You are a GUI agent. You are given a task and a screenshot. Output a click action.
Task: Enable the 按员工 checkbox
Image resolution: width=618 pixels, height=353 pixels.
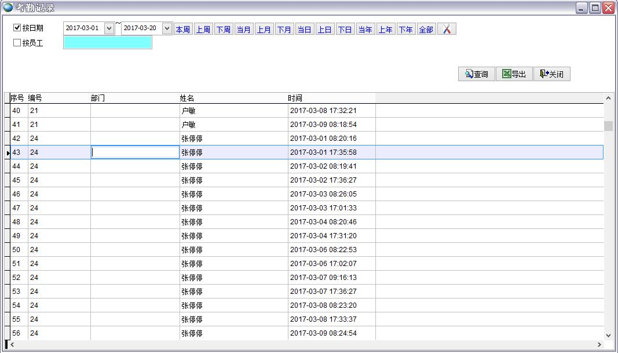(x=17, y=42)
